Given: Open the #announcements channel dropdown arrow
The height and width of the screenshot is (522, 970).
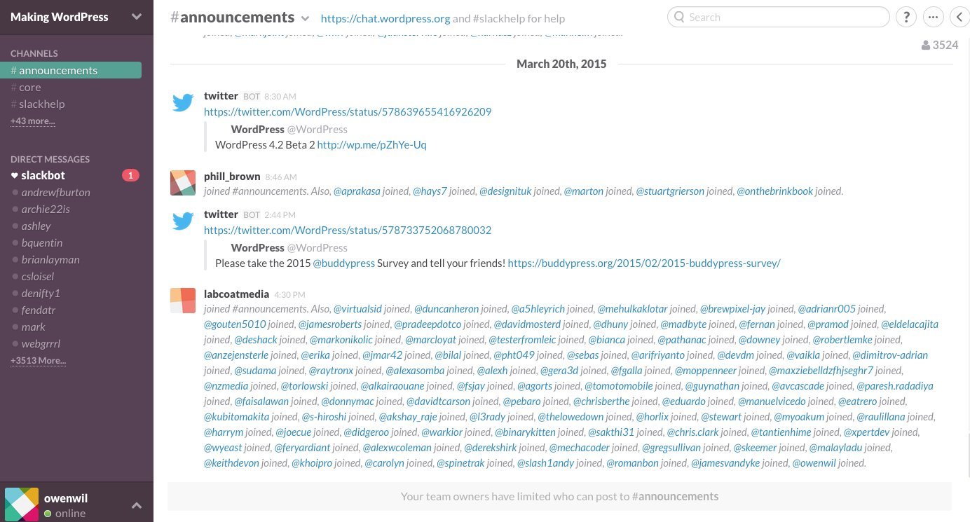Looking at the screenshot, I should [305, 18].
